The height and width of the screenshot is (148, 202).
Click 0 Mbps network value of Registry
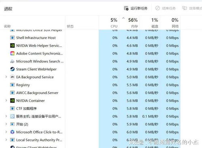172,85
